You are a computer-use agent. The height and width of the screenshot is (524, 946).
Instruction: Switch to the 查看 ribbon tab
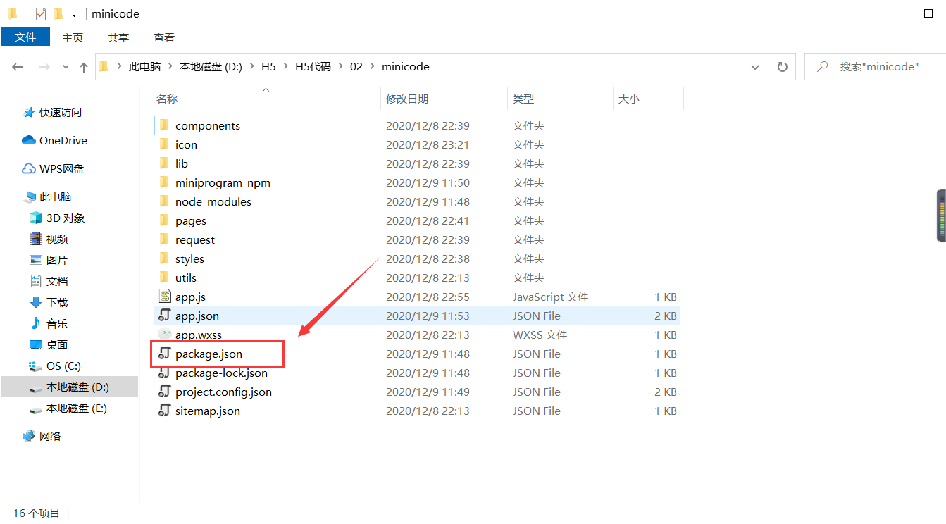pos(164,38)
